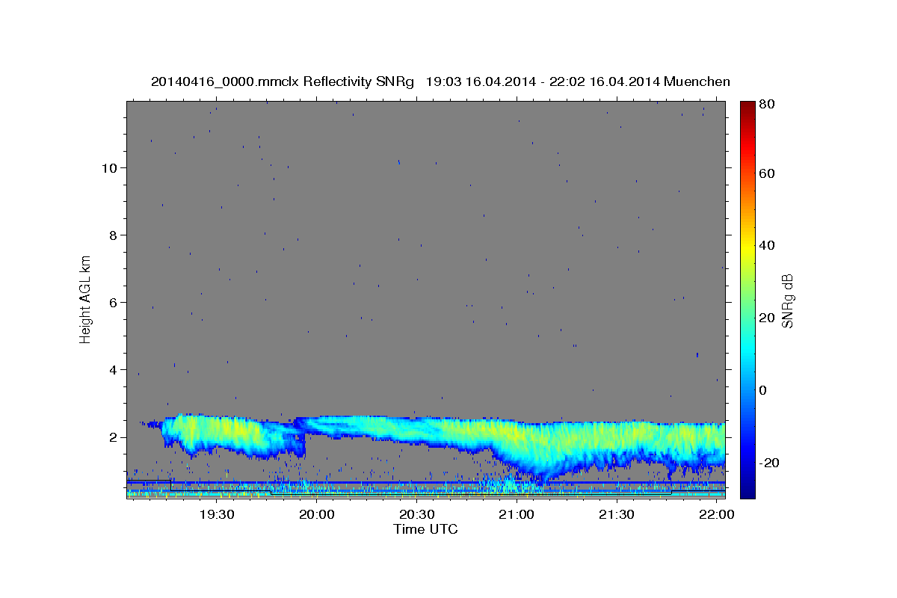897x598 pixels.
Task: Click the 'Height AGL km' axis label
Action: [x=86, y=300]
